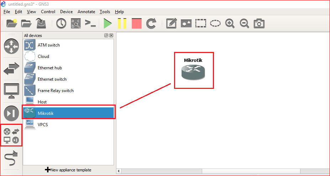Select Mikrotik in device list
This screenshot has width=330, height=176.
pos(68,113)
